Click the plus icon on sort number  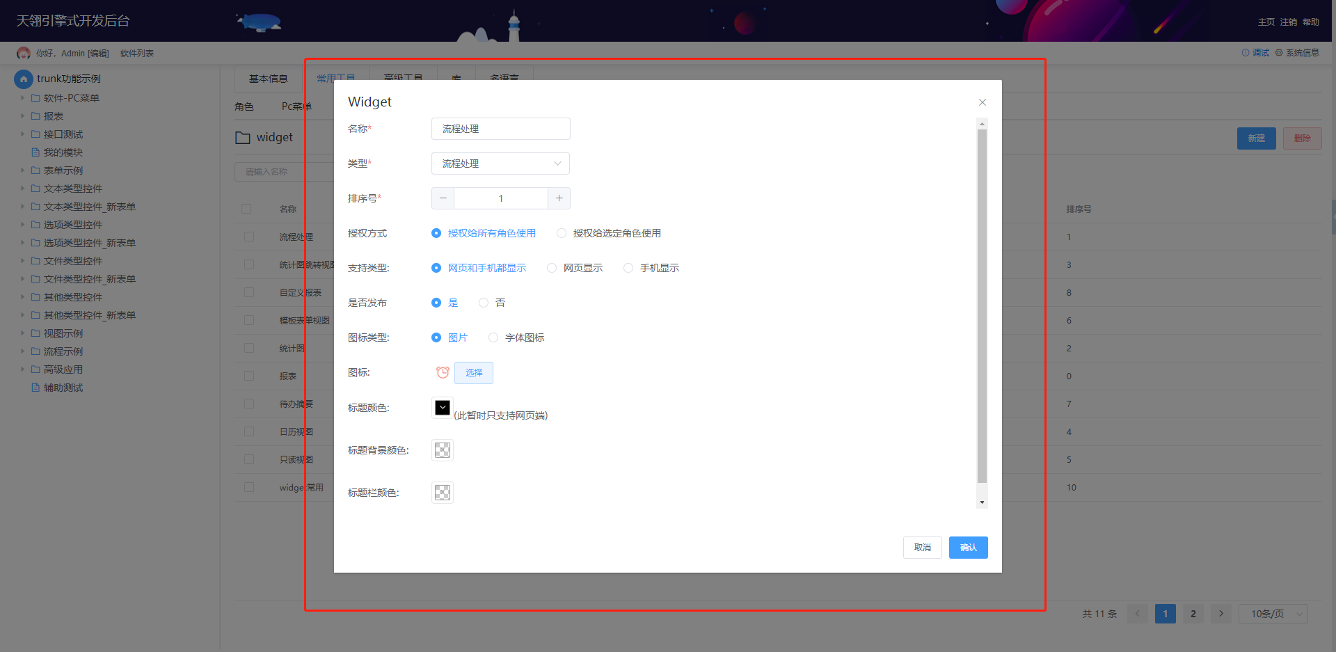click(x=559, y=198)
